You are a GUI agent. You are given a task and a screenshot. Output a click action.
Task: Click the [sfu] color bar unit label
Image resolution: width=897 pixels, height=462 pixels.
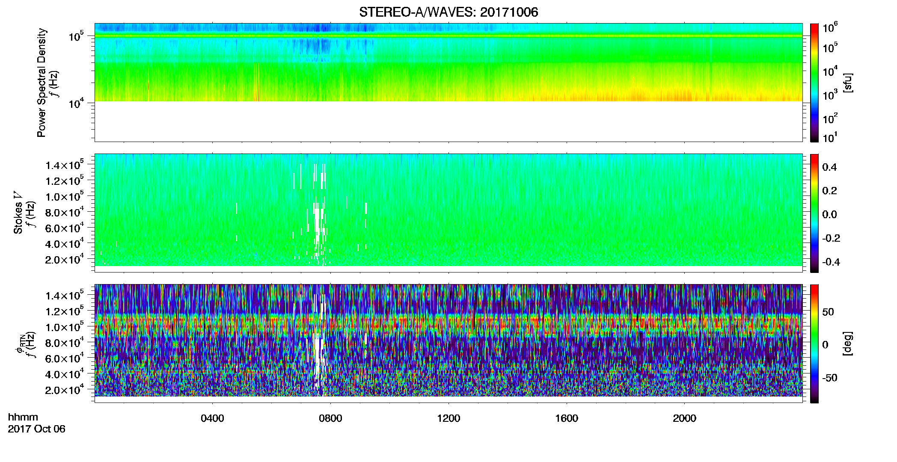coord(848,83)
